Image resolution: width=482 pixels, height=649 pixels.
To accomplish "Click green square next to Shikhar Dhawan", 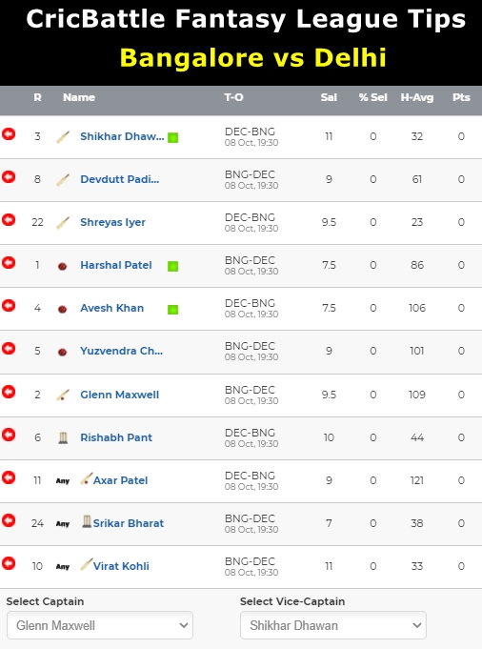I will point(173,137).
